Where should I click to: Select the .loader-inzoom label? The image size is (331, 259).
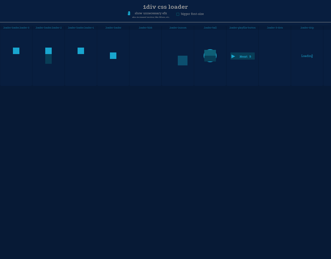click(x=178, y=28)
